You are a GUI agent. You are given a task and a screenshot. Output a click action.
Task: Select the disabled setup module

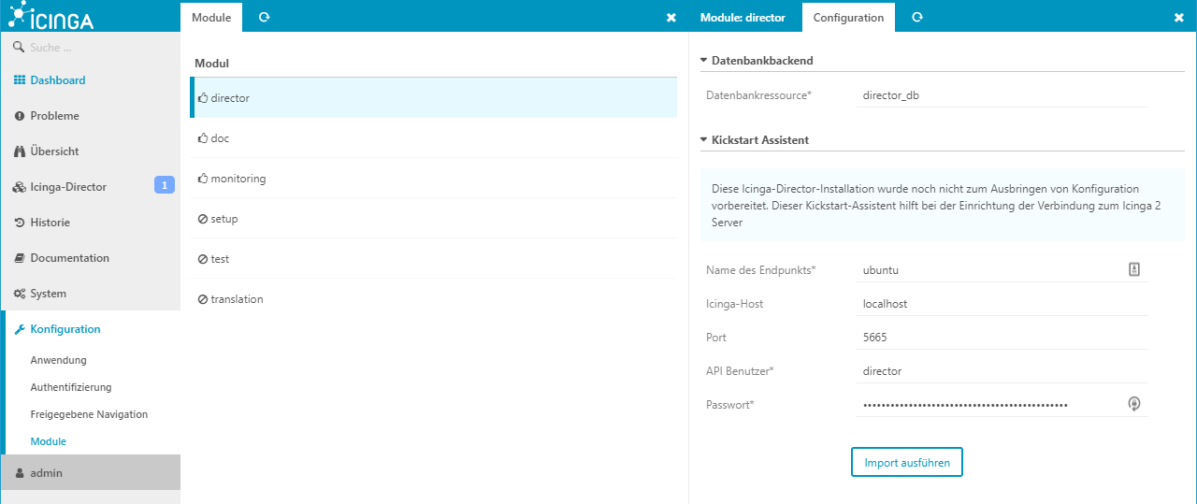pos(224,219)
